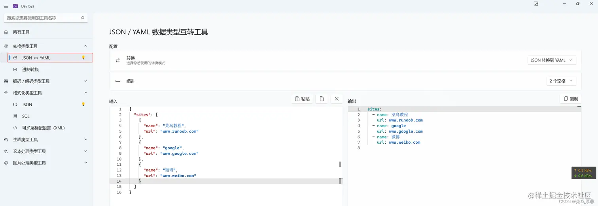Open the JSON formatter tool

[47, 105]
